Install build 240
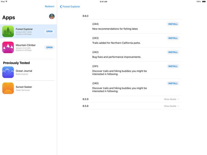The height and width of the screenshot is (155, 207). tap(173, 83)
